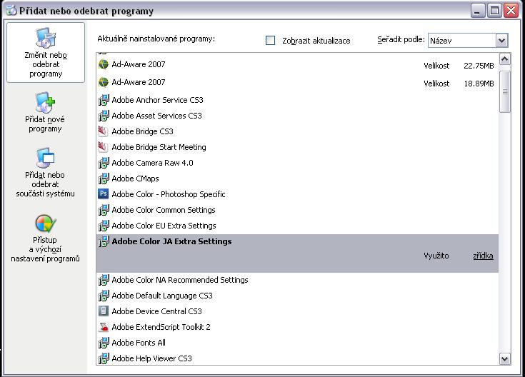Select Adobe Anchor Service CS3 entry
Viewport: 525px width, 377px height.
157,100
